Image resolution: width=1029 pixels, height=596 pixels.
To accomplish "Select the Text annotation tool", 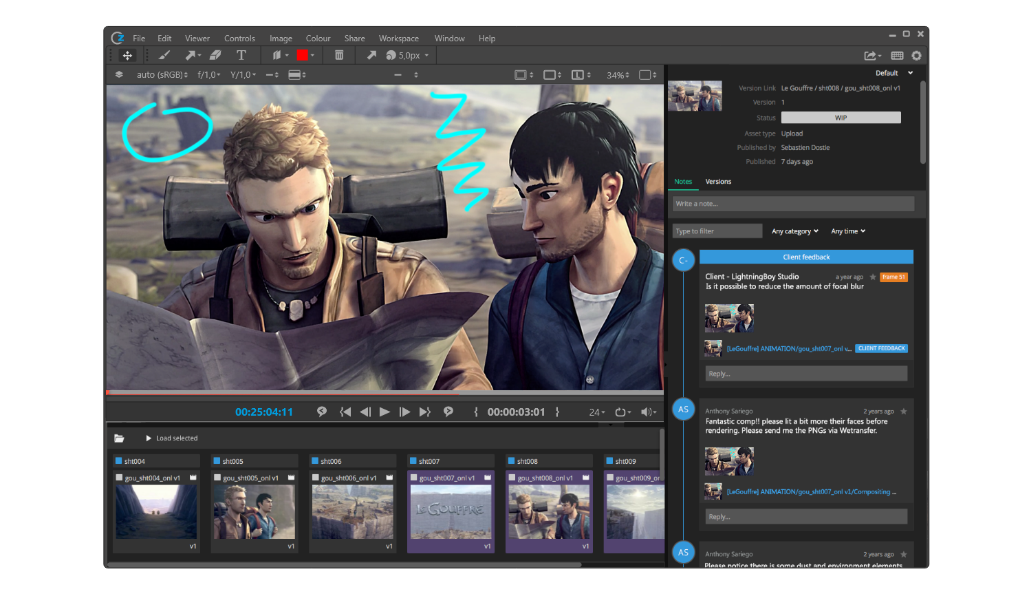I will 241,55.
